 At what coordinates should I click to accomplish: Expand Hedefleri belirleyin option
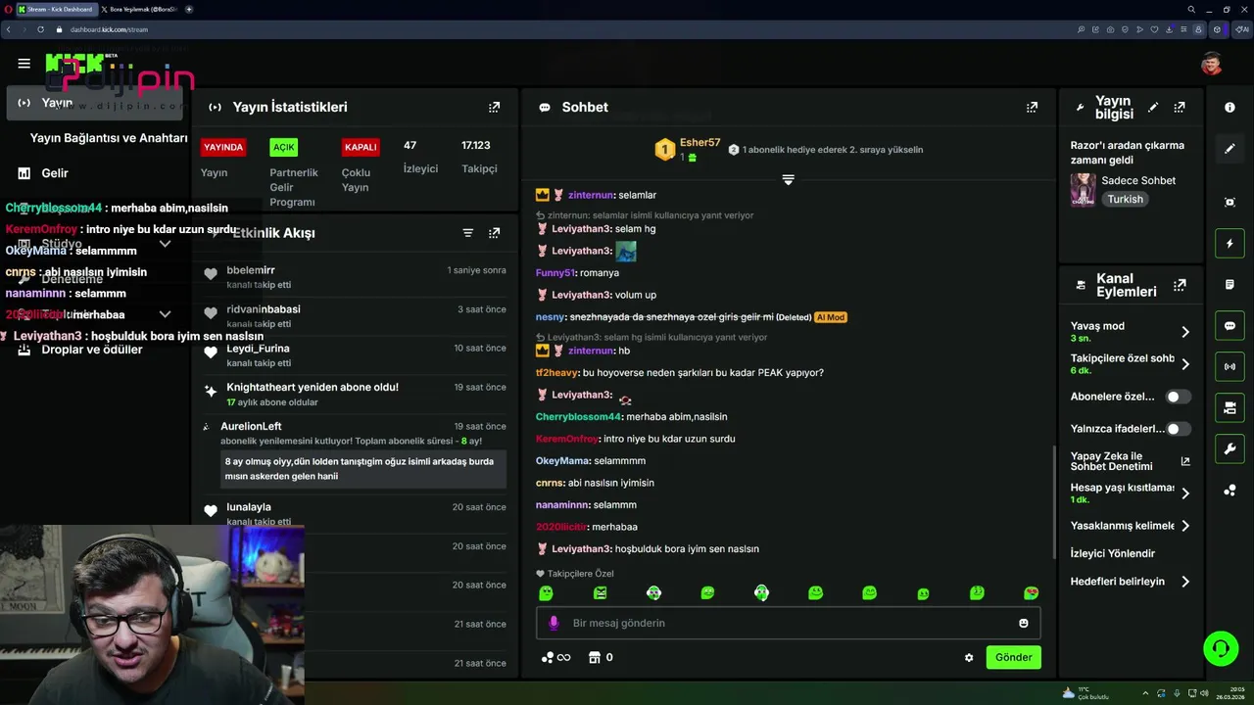click(x=1184, y=582)
